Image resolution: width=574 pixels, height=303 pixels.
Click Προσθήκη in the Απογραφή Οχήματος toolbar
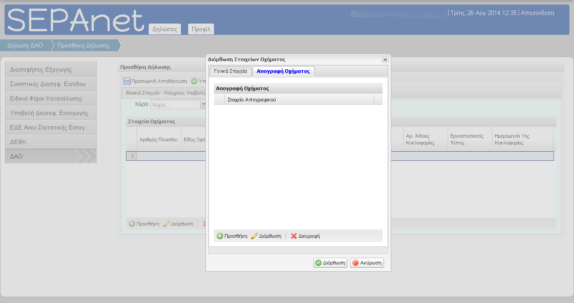click(x=232, y=236)
